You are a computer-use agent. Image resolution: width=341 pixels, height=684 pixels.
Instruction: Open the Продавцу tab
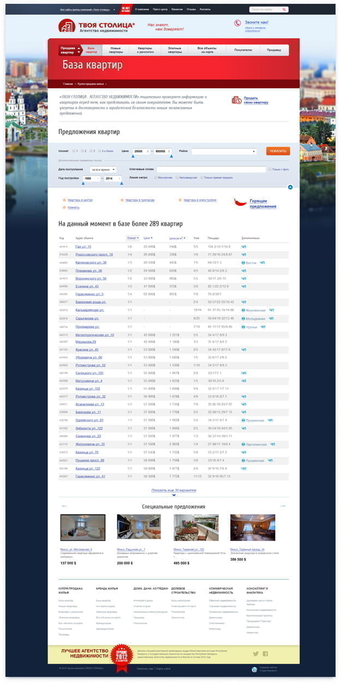(274, 50)
